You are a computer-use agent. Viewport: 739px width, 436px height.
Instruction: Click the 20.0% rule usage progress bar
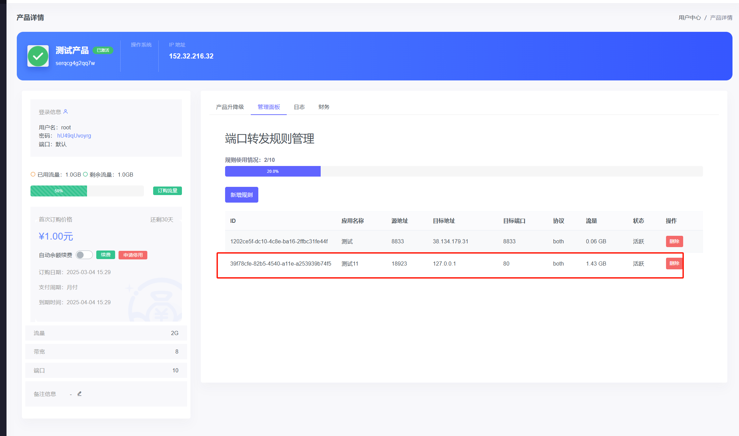pyautogui.click(x=273, y=171)
